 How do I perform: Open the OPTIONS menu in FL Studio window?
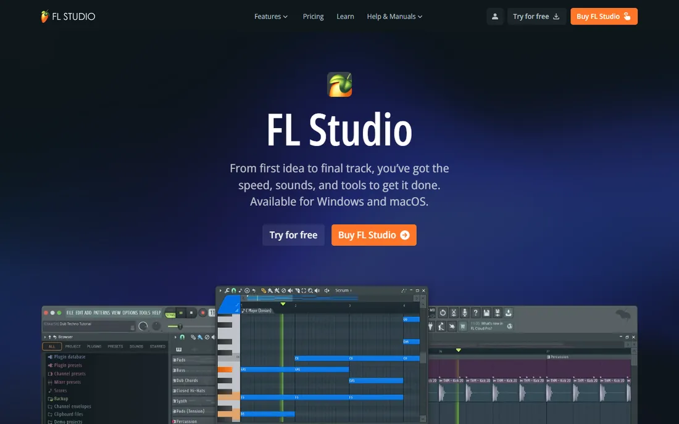pos(130,313)
